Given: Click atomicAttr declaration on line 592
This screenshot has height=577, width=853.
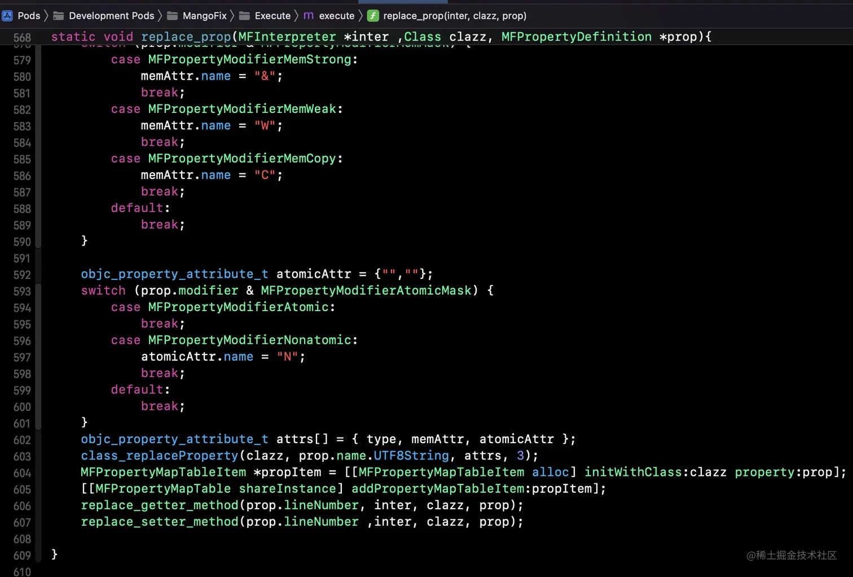Looking at the screenshot, I should (x=314, y=274).
